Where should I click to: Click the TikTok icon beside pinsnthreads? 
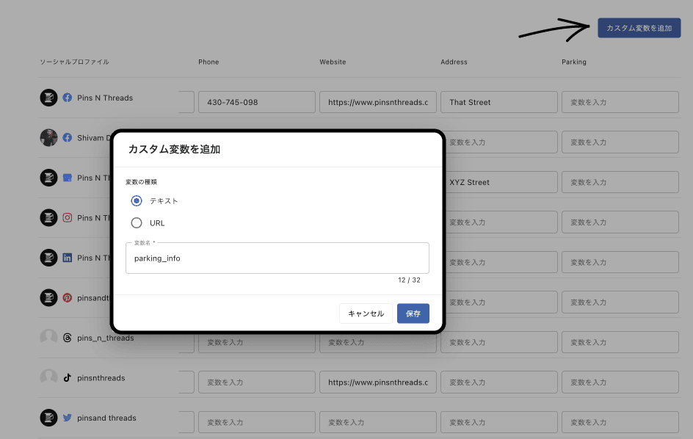click(68, 378)
